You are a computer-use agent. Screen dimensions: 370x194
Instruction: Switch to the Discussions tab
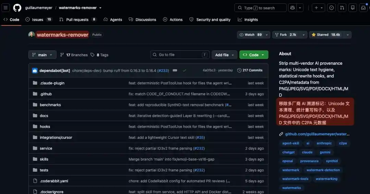(143, 20)
